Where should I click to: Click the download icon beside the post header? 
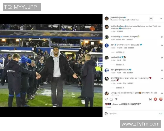click(151, 18)
